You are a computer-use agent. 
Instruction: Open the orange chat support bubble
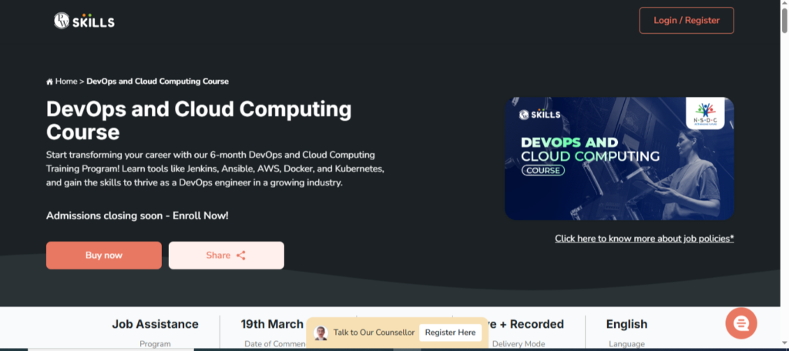(x=741, y=323)
